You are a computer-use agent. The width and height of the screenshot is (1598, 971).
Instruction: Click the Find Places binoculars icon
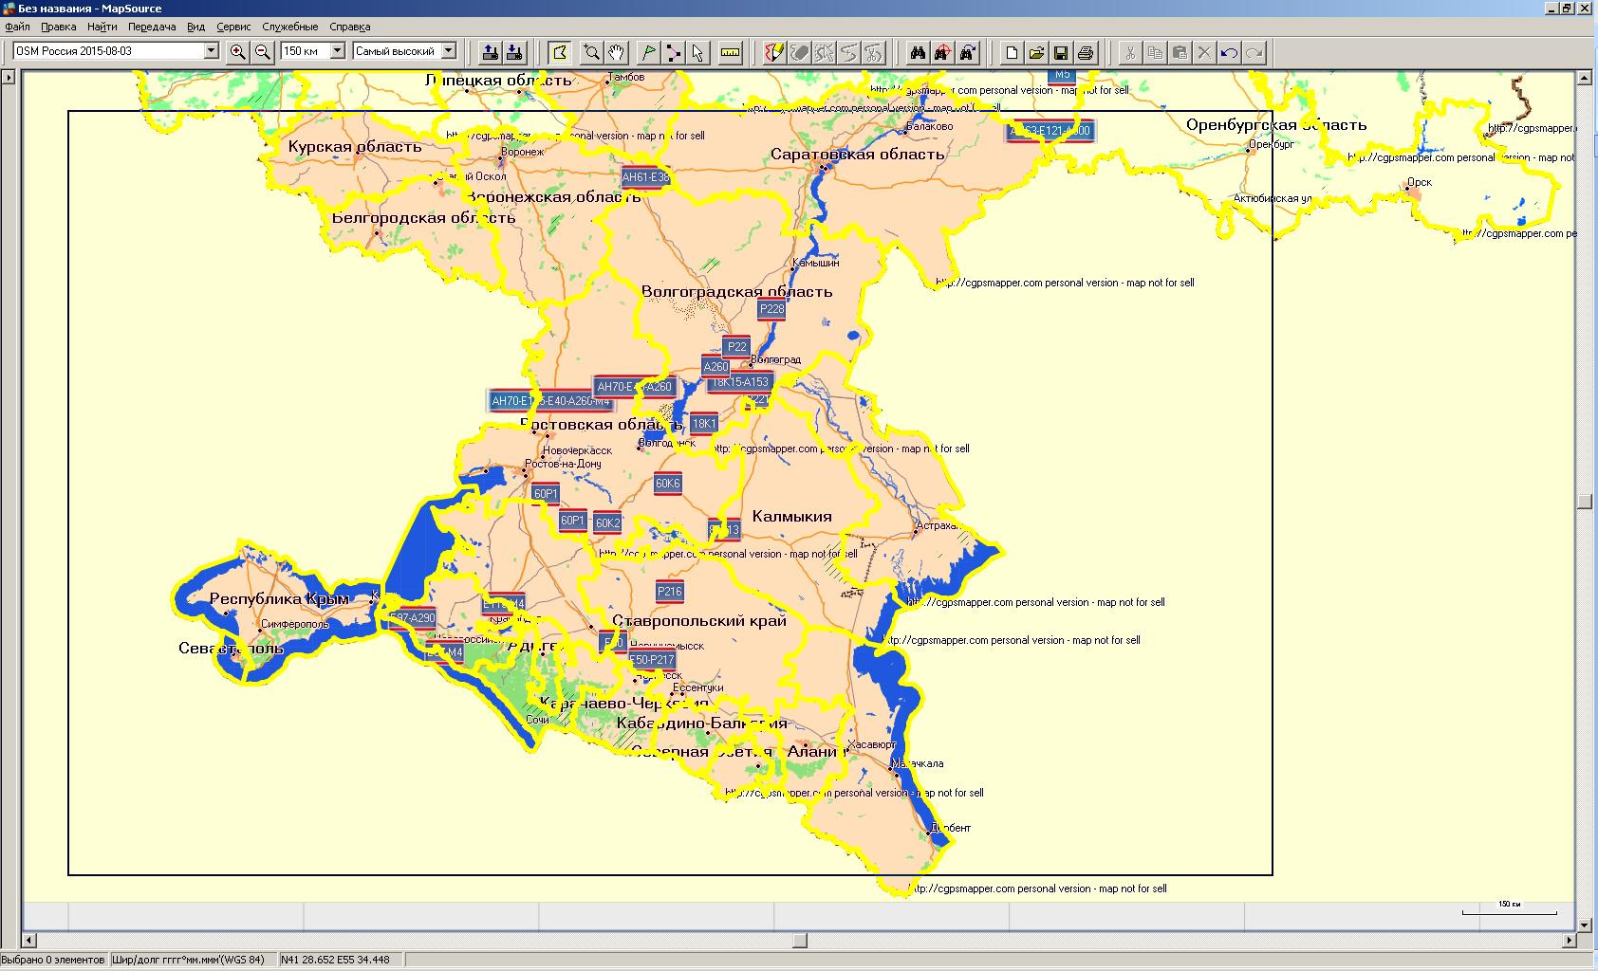918,52
